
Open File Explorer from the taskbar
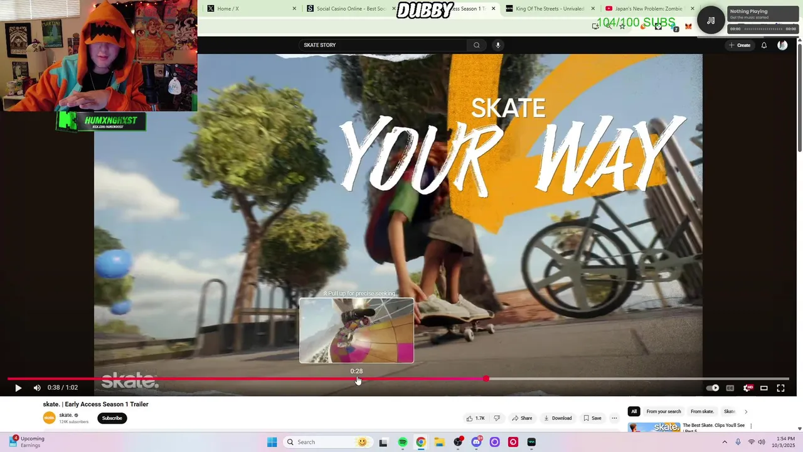pyautogui.click(x=439, y=442)
